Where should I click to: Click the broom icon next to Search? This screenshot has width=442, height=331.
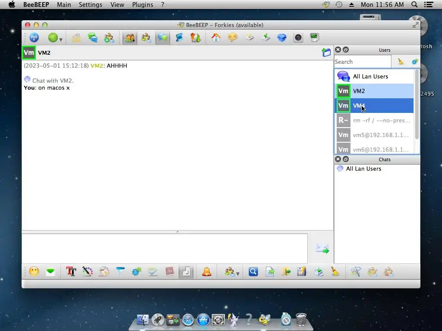401,62
